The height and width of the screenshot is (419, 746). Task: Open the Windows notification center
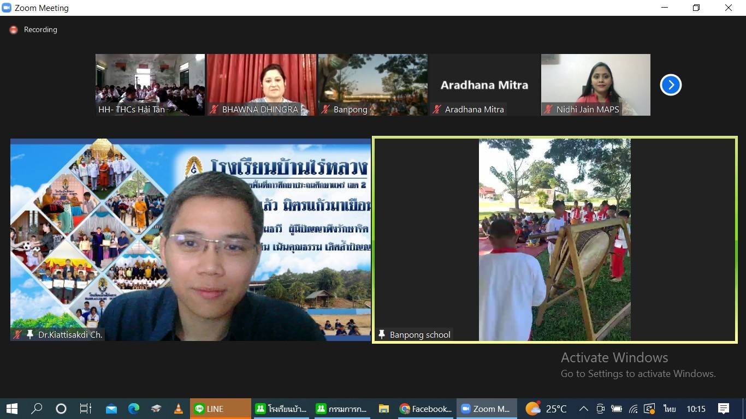724,409
